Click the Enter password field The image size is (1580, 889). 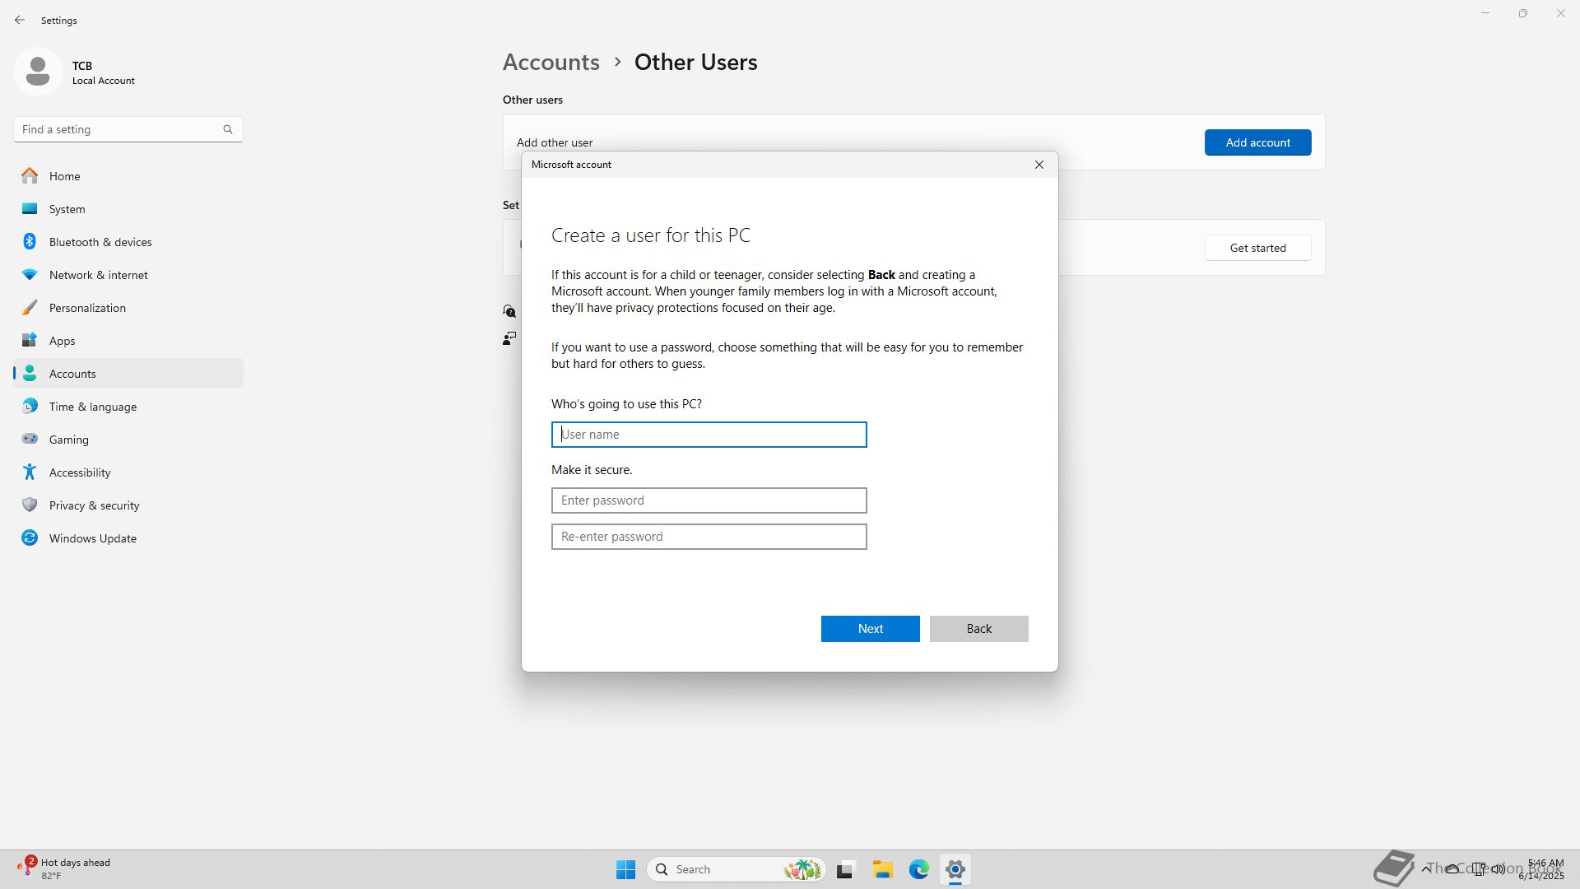coord(709,500)
